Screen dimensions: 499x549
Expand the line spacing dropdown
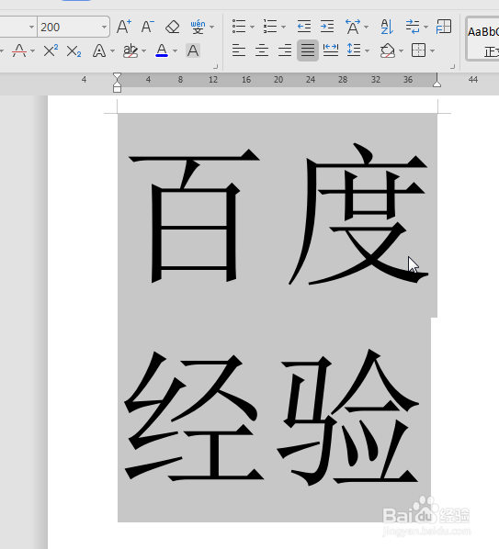point(367,51)
